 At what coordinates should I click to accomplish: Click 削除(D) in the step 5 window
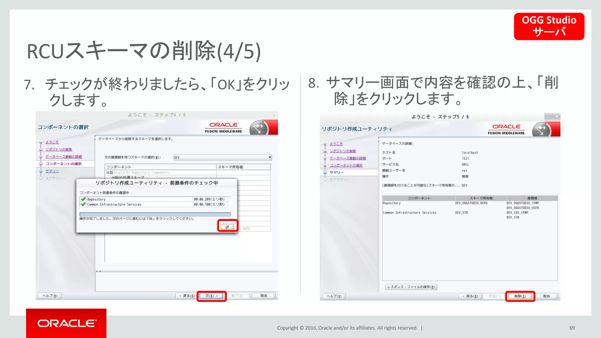point(520,296)
